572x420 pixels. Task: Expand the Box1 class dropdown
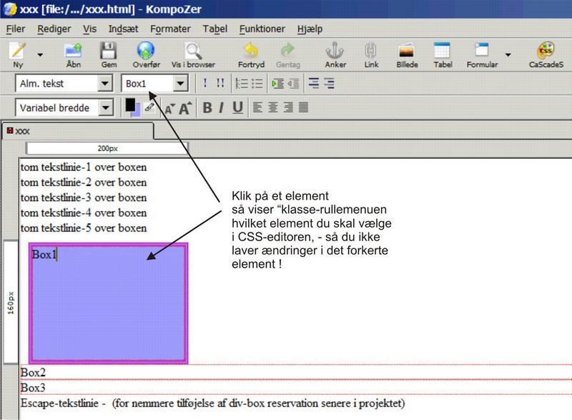[x=180, y=84]
